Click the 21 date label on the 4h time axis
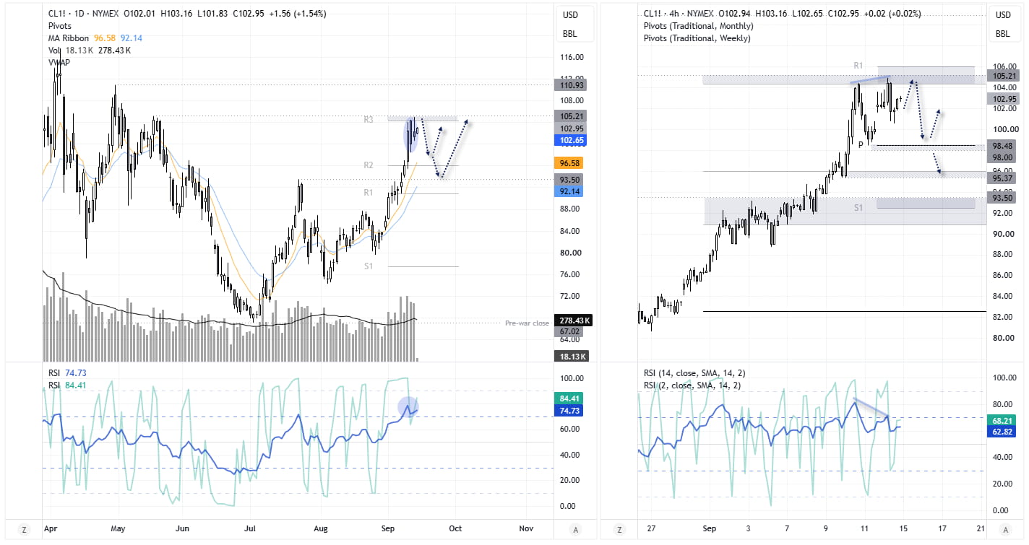 click(x=979, y=528)
